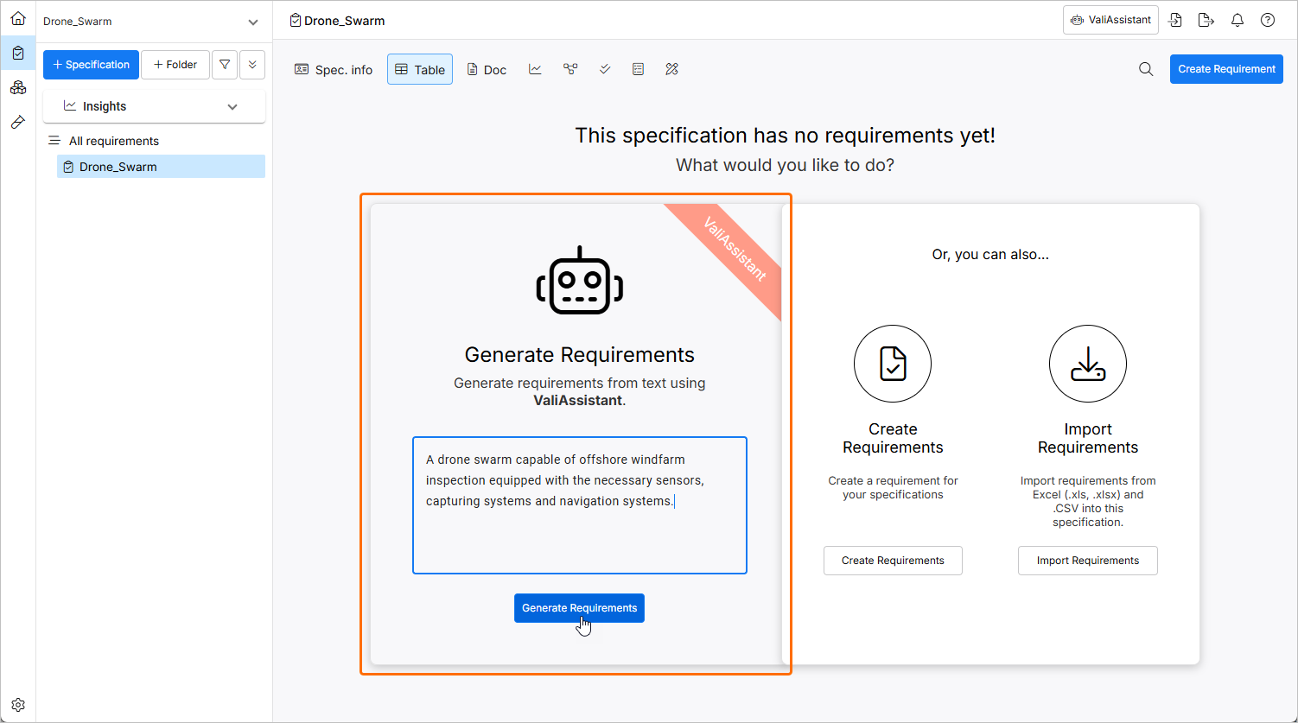
Task: Open the help question mark icon
Action: point(1268,20)
